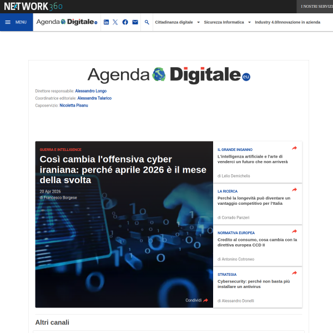Open the hamburger MENU button
The width and height of the screenshot is (333, 333).
16,22
